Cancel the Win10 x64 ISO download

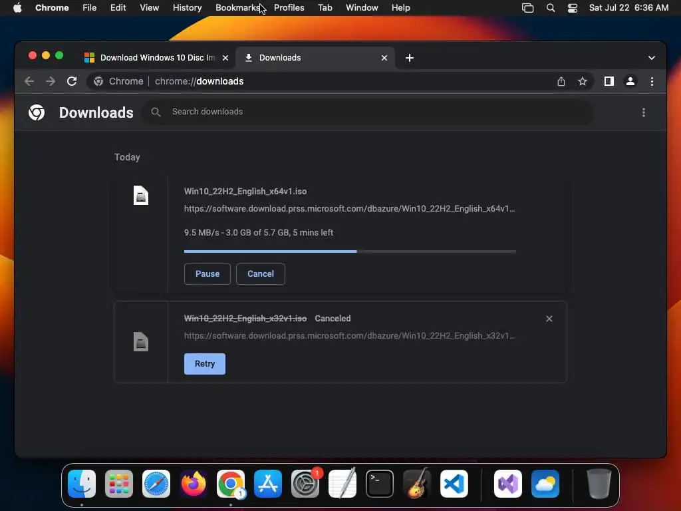click(x=261, y=274)
